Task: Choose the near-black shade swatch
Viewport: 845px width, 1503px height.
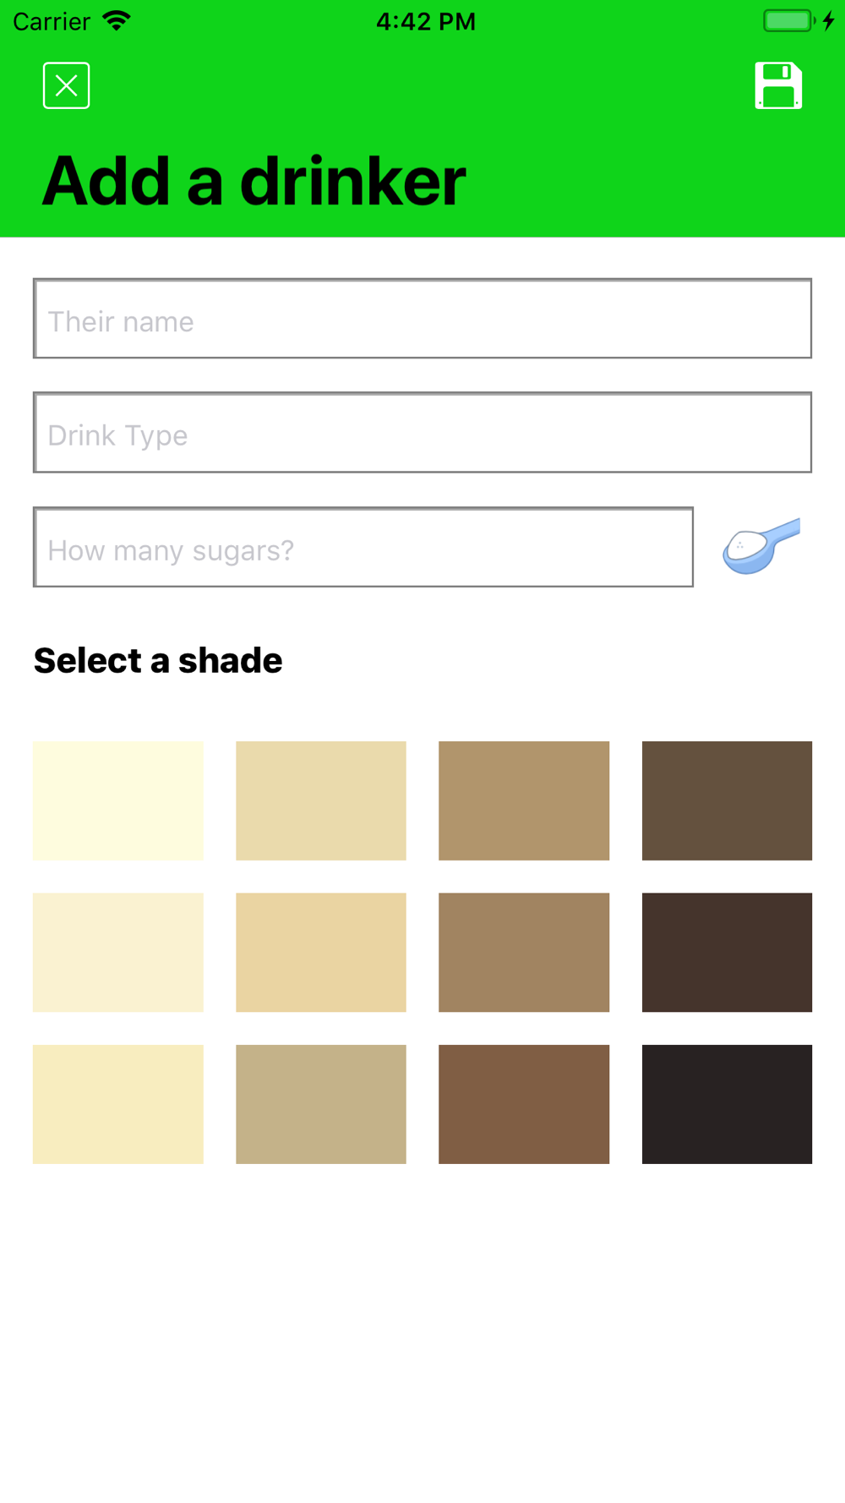Action: [727, 1104]
